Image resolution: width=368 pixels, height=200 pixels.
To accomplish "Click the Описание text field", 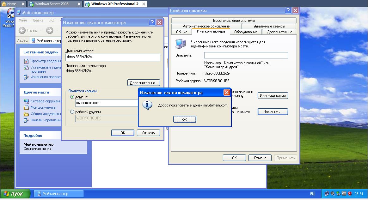I will click(246, 55).
